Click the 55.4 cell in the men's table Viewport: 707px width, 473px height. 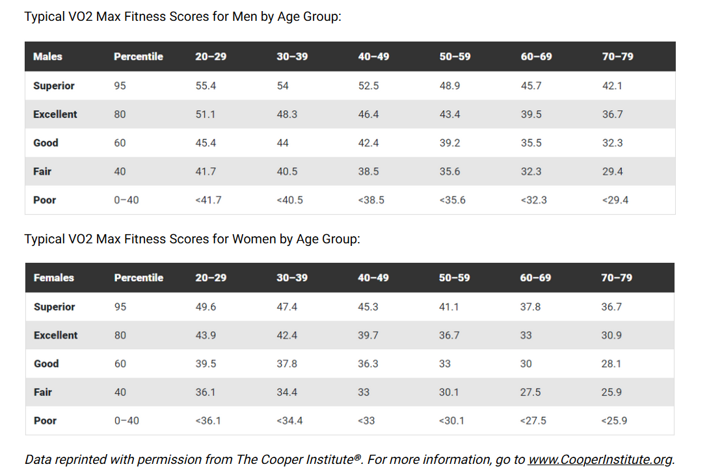(206, 86)
